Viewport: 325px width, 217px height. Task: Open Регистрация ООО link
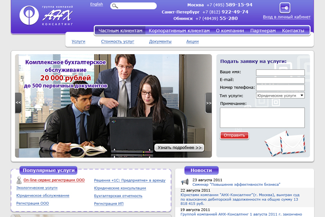tap(32, 203)
